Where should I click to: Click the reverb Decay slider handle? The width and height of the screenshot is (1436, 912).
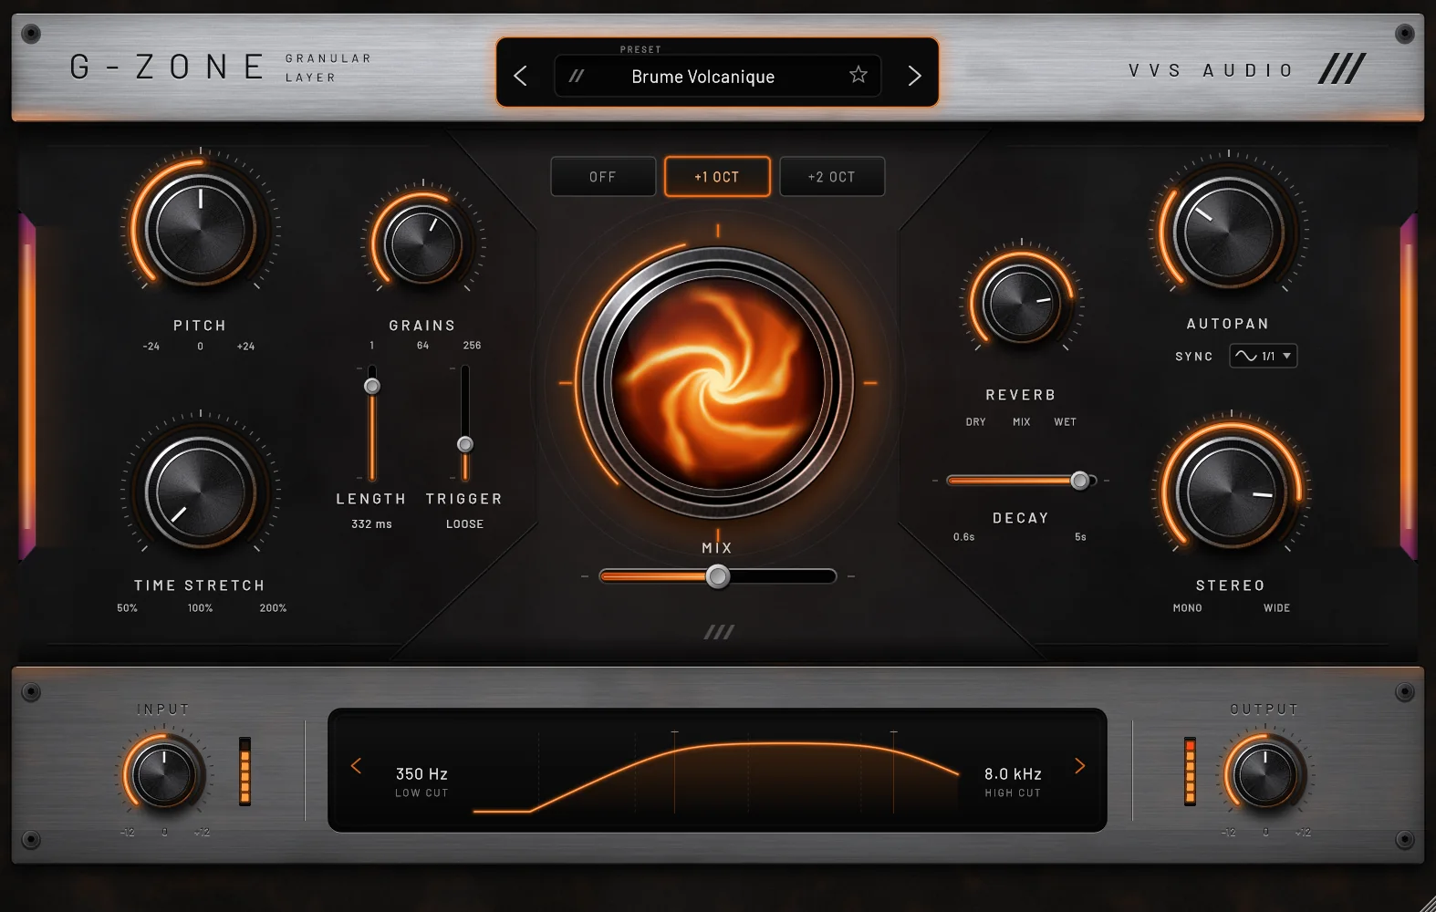click(x=1080, y=481)
